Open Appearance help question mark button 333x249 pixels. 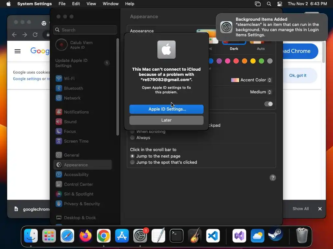tap(273, 178)
